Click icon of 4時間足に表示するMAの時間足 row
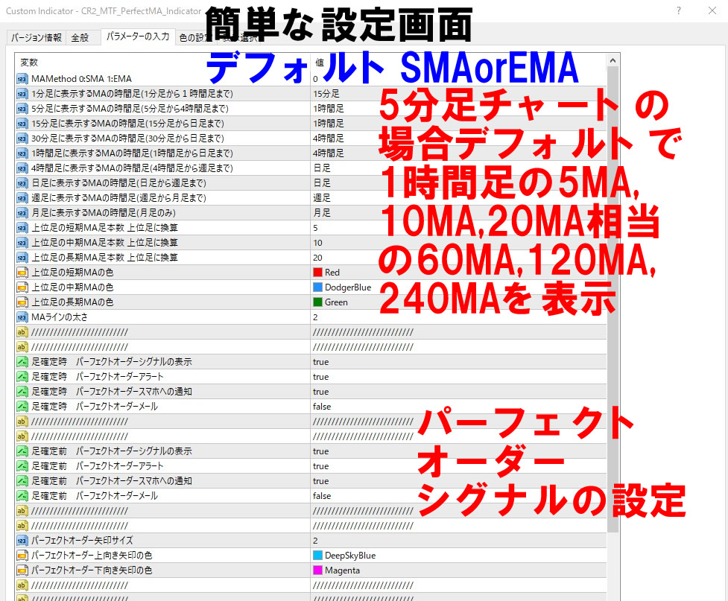The height and width of the screenshot is (601, 728). [22, 168]
